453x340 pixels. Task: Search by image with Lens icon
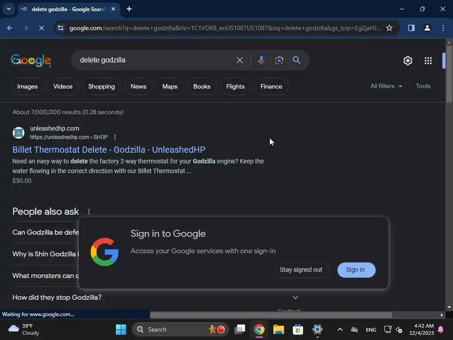[x=279, y=60]
